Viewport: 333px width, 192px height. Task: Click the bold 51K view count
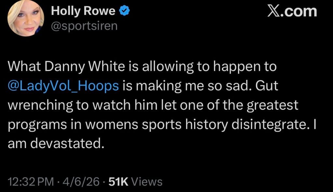click(119, 182)
